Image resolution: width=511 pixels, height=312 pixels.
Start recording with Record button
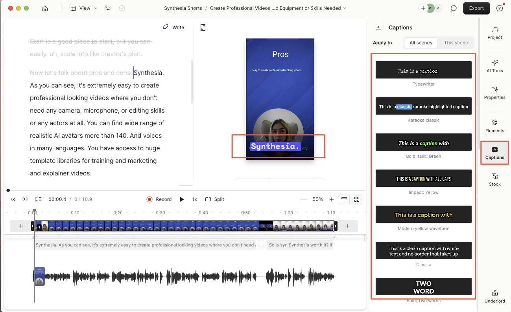tap(159, 199)
